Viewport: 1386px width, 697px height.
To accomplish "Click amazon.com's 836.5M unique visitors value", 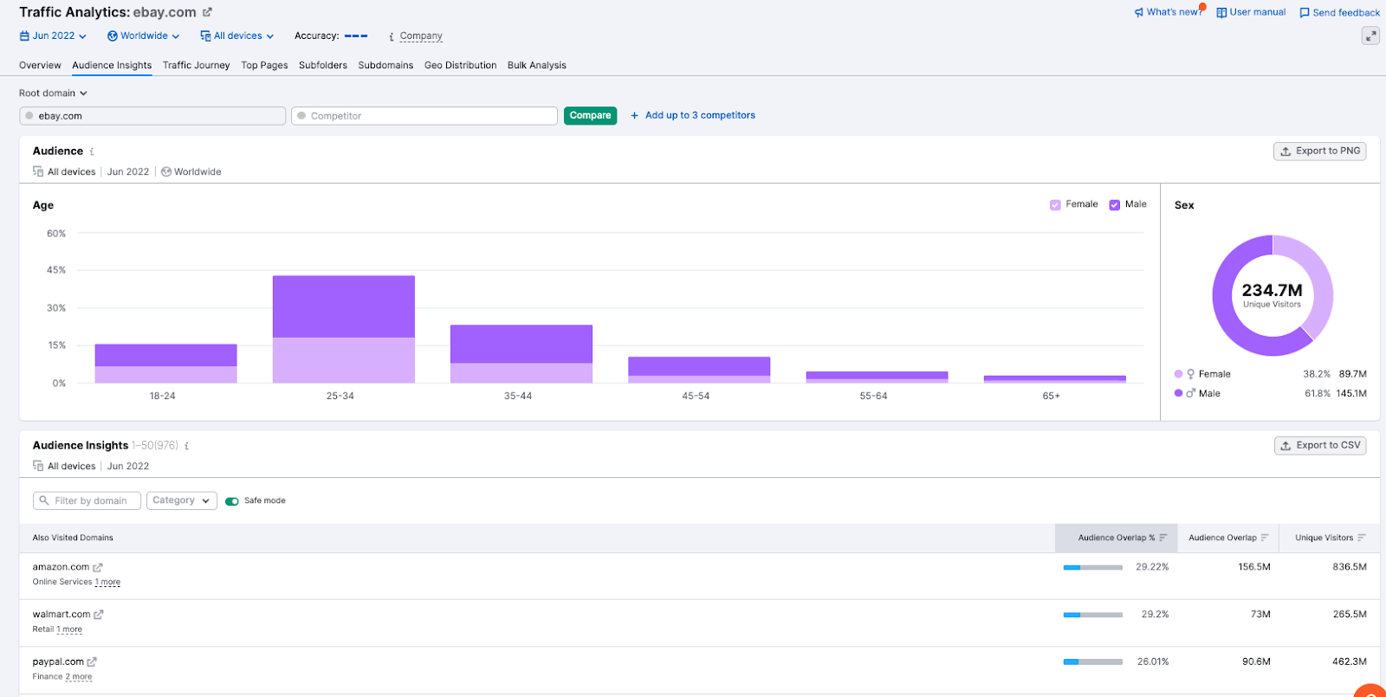I will (1350, 567).
